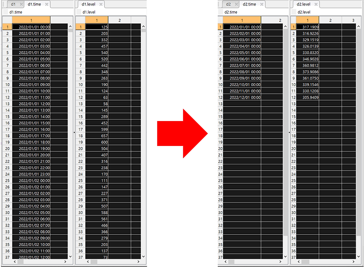Click cell 2022/01/02 11:00 in d1.time
The width and height of the screenshot is (364, 267).
tap(31, 251)
